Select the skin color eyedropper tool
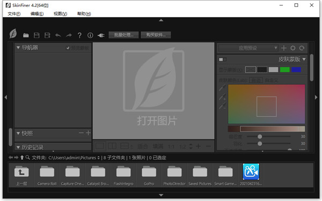Screen dimensions: 322x201 click(222, 87)
